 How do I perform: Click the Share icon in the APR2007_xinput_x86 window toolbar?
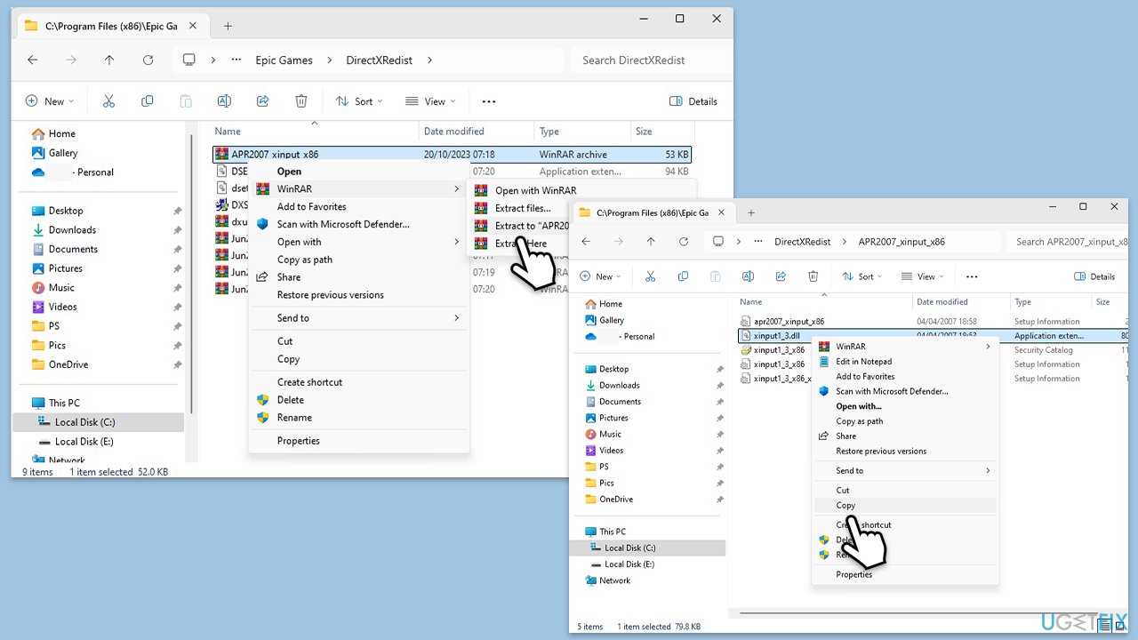(781, 276)
